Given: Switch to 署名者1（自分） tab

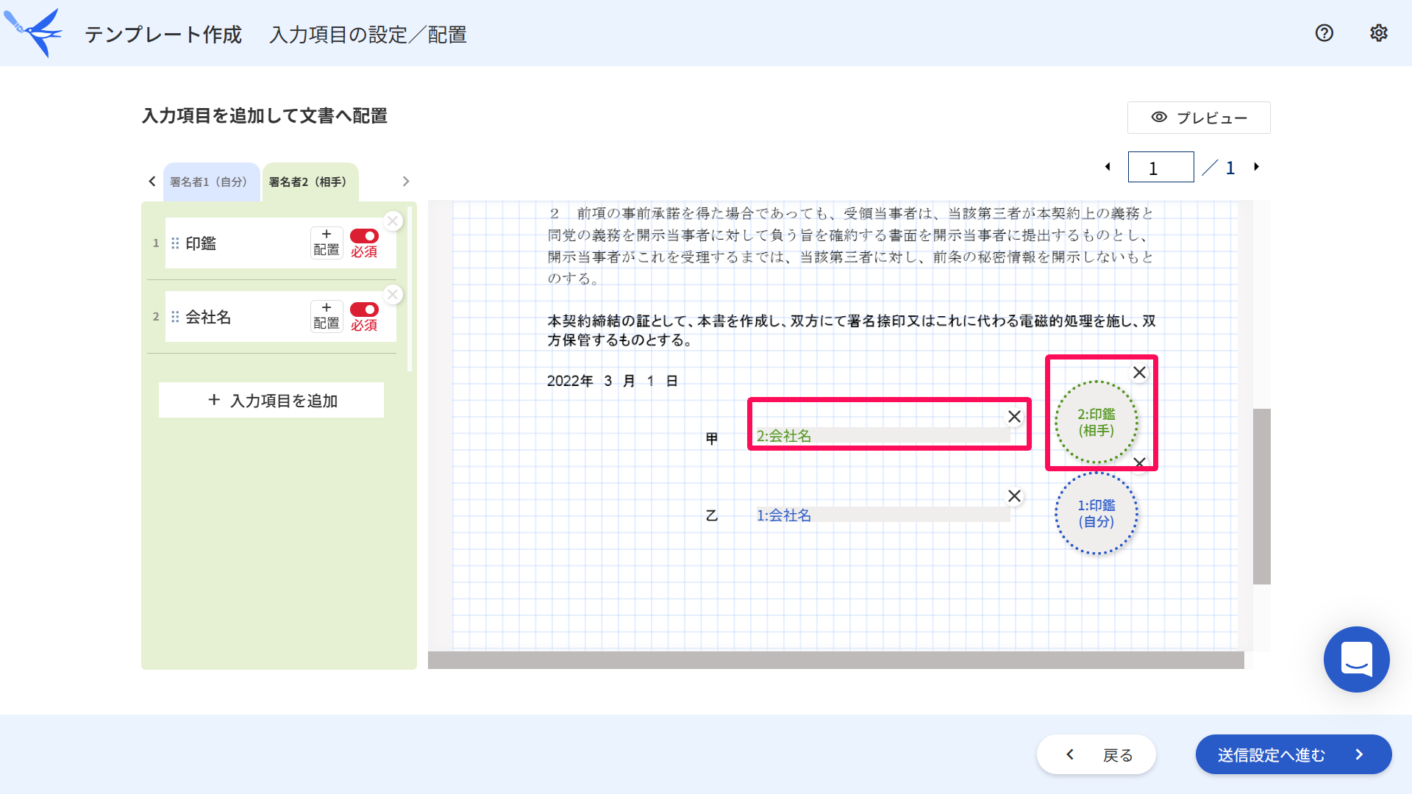Looking at the screenshot, I should coord(211,182).
